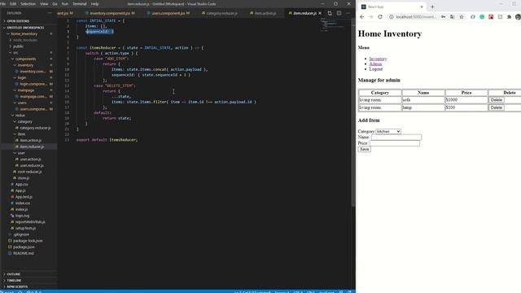521x293 pixels.
Task: Bookmark this page with the star icon
Action: coord(462,17)
